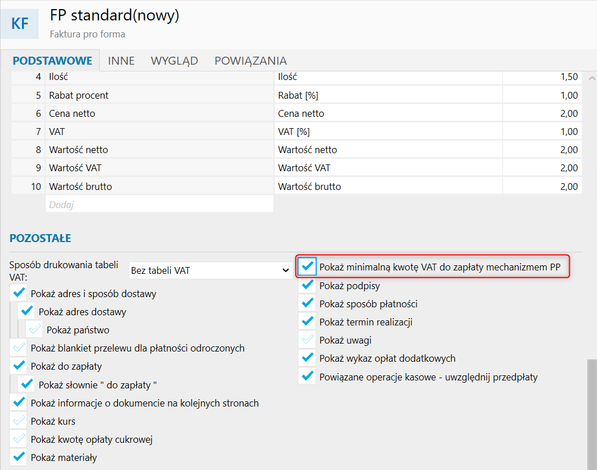
Task: Enable the Pokaż kurs checkbox
Action: [19, 421]
